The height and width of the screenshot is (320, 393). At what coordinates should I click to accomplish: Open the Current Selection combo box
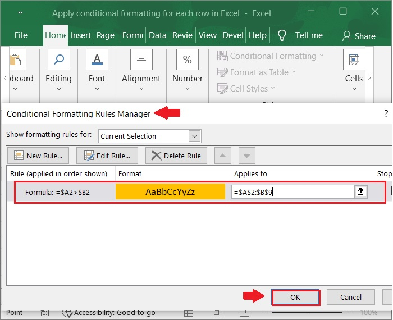pyautogui.click(x=149, y=136)
